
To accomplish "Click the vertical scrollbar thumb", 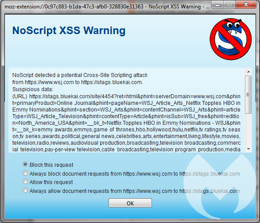I will coord(248,95).
